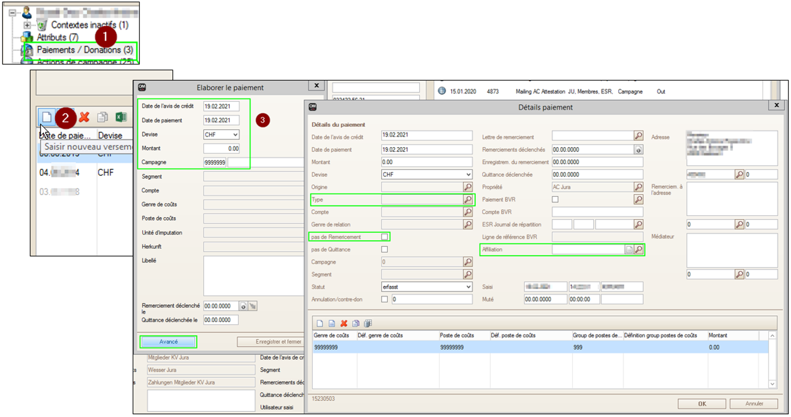Close the Elaborer le paiement dialog
The height and width of the screenshot is (417, 791).
(x=317, y=86)
